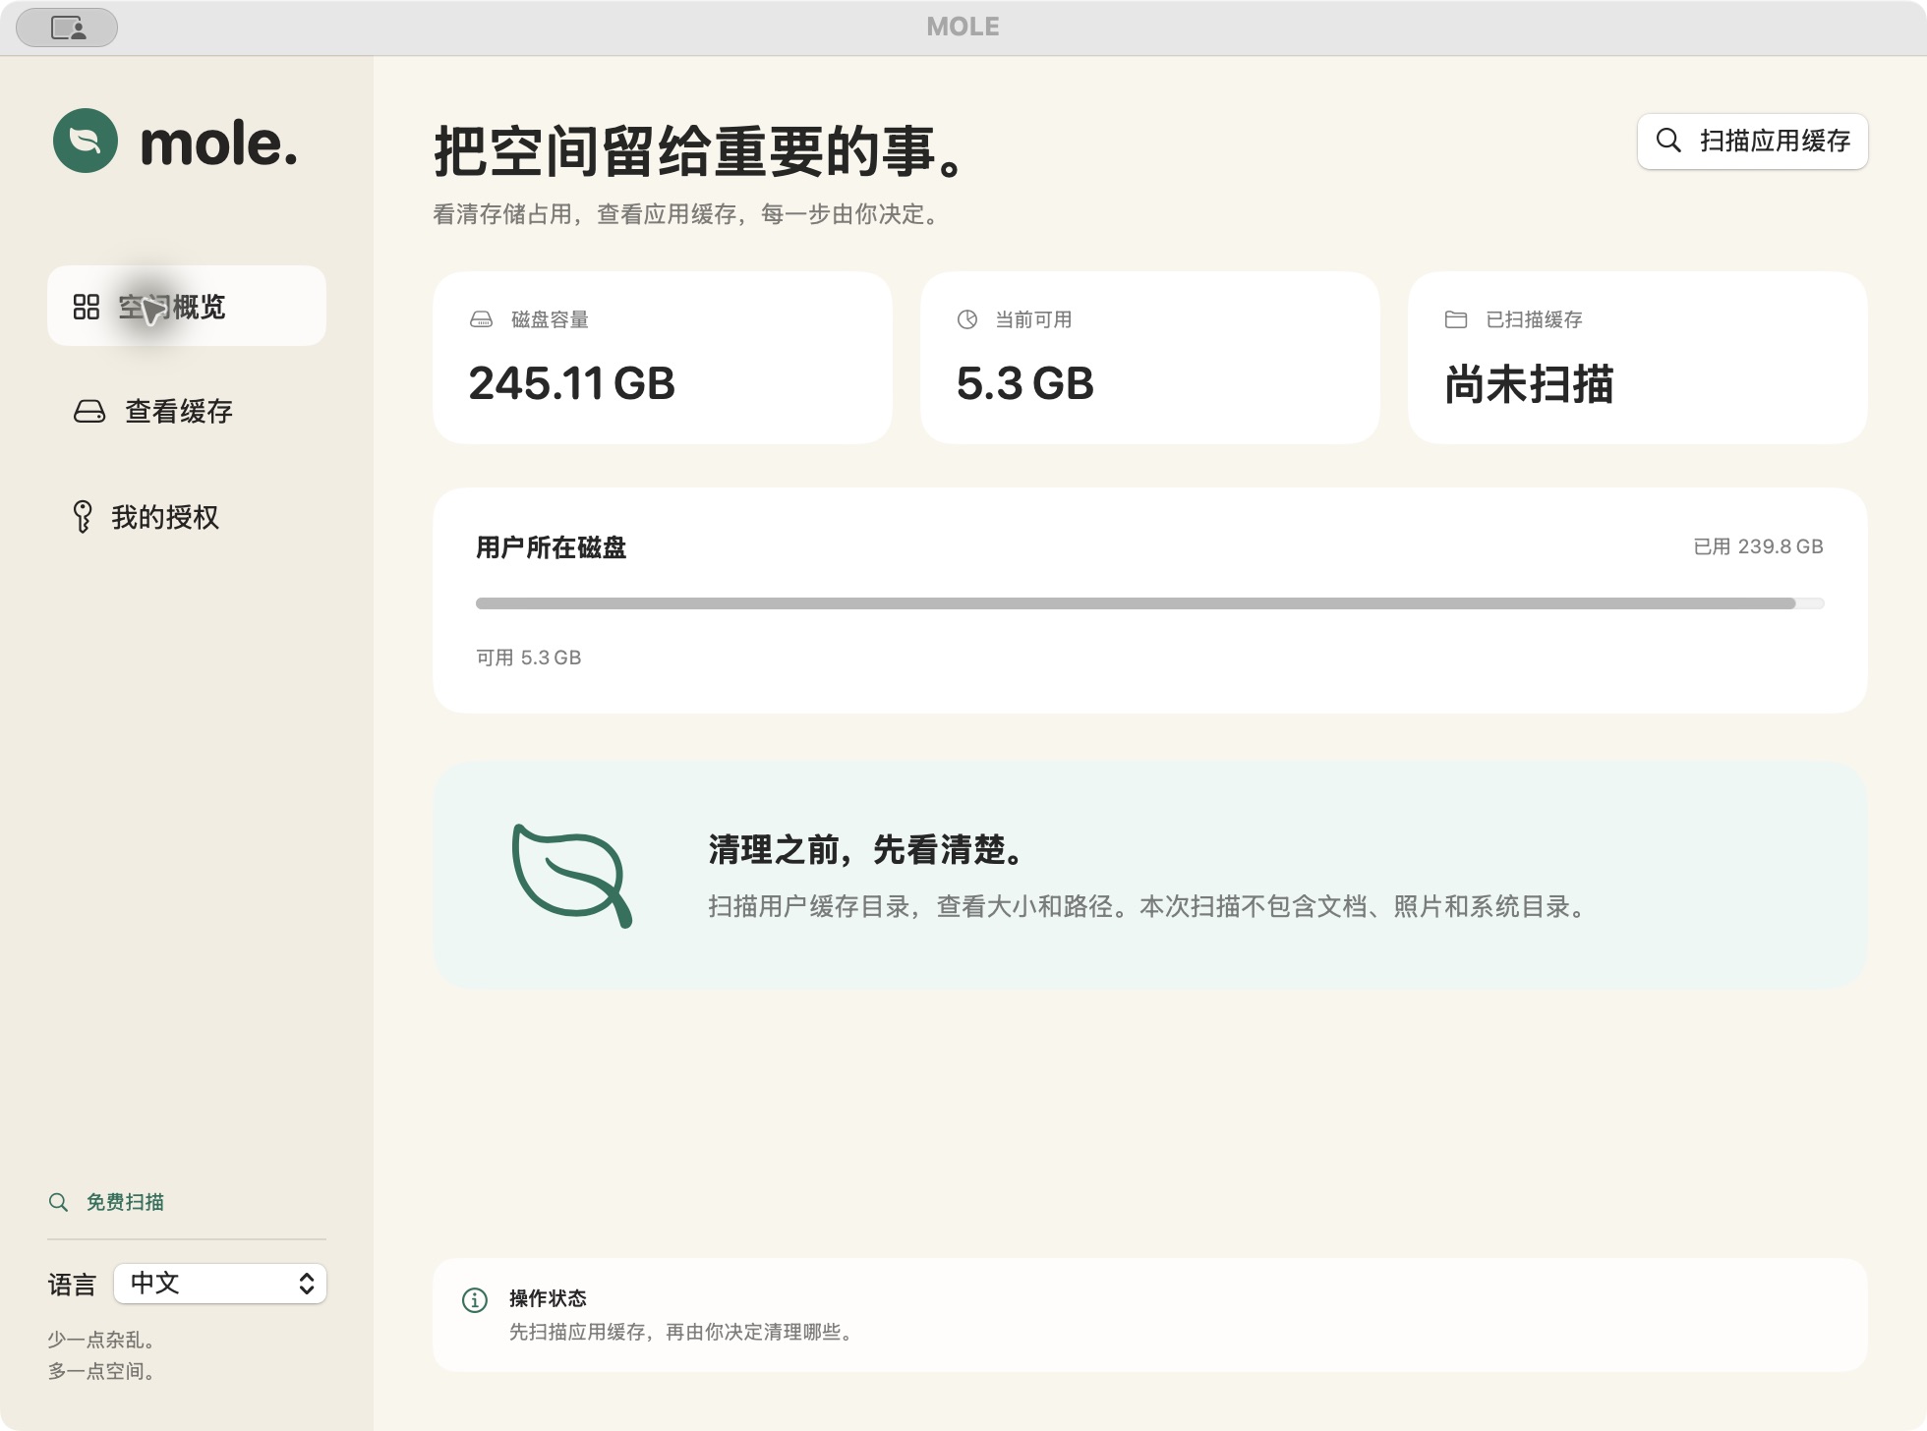Image resolution: width=1927 pixels, height=1431 pixels.
Task: Open the 我的授权 sidebar tab
Action: point(187,517)
